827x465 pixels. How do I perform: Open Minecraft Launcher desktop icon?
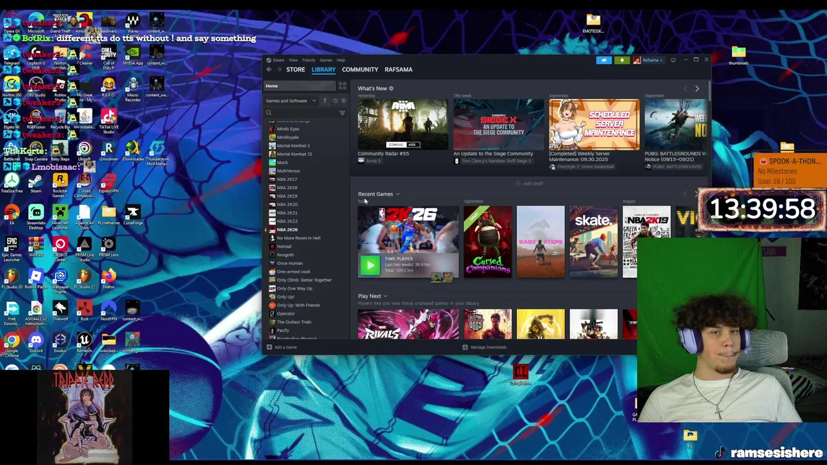[x=60, y=216]
